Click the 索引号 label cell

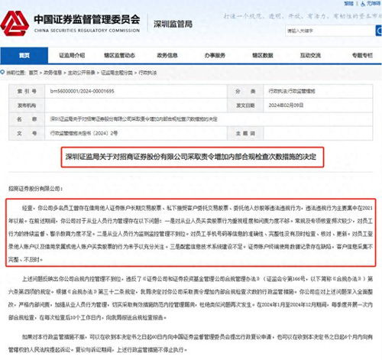[27, 91]
